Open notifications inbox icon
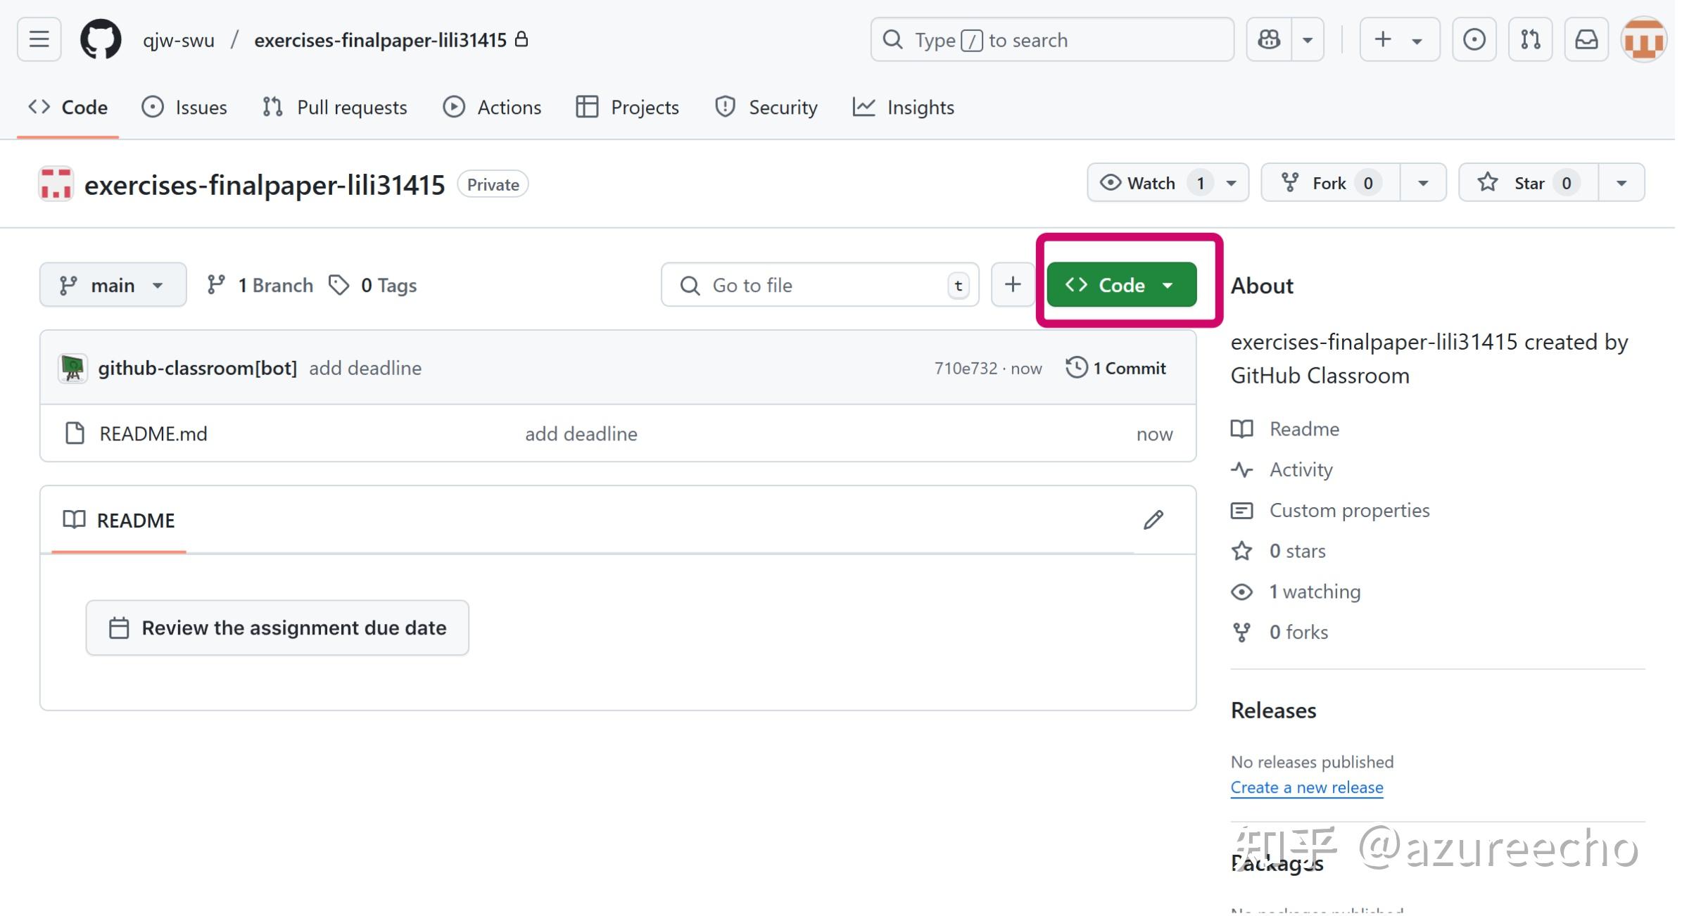This screenshot has width=1682, height=916. click(x=1586, y=39)
